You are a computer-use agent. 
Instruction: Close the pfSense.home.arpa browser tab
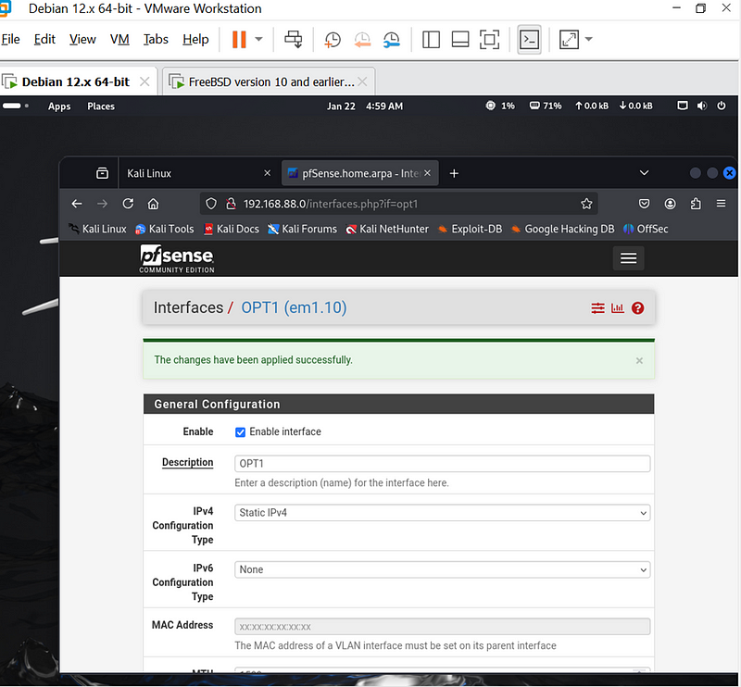pos(427,173)
